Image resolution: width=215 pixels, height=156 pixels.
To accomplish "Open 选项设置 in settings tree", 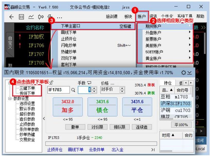I will click(27, 103).
